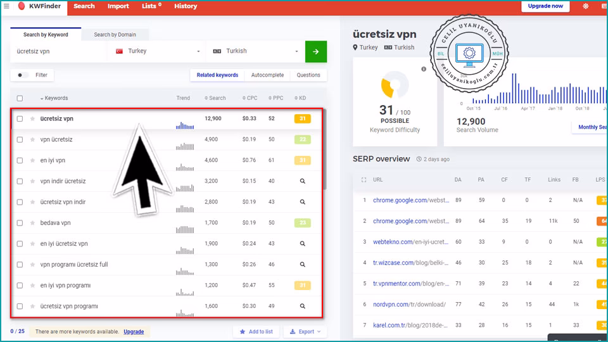Open settings gear icon in header
This screenshot has width=608, height=342.
coord(585,6)
